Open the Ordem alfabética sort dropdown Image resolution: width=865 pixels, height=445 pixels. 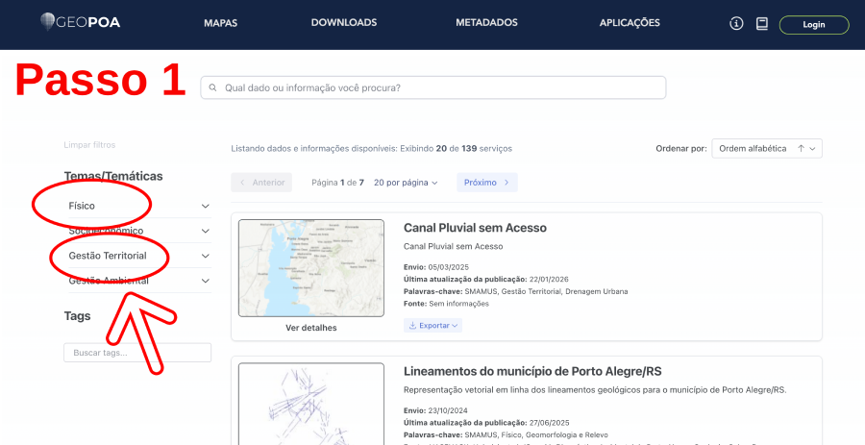(767, 148)
